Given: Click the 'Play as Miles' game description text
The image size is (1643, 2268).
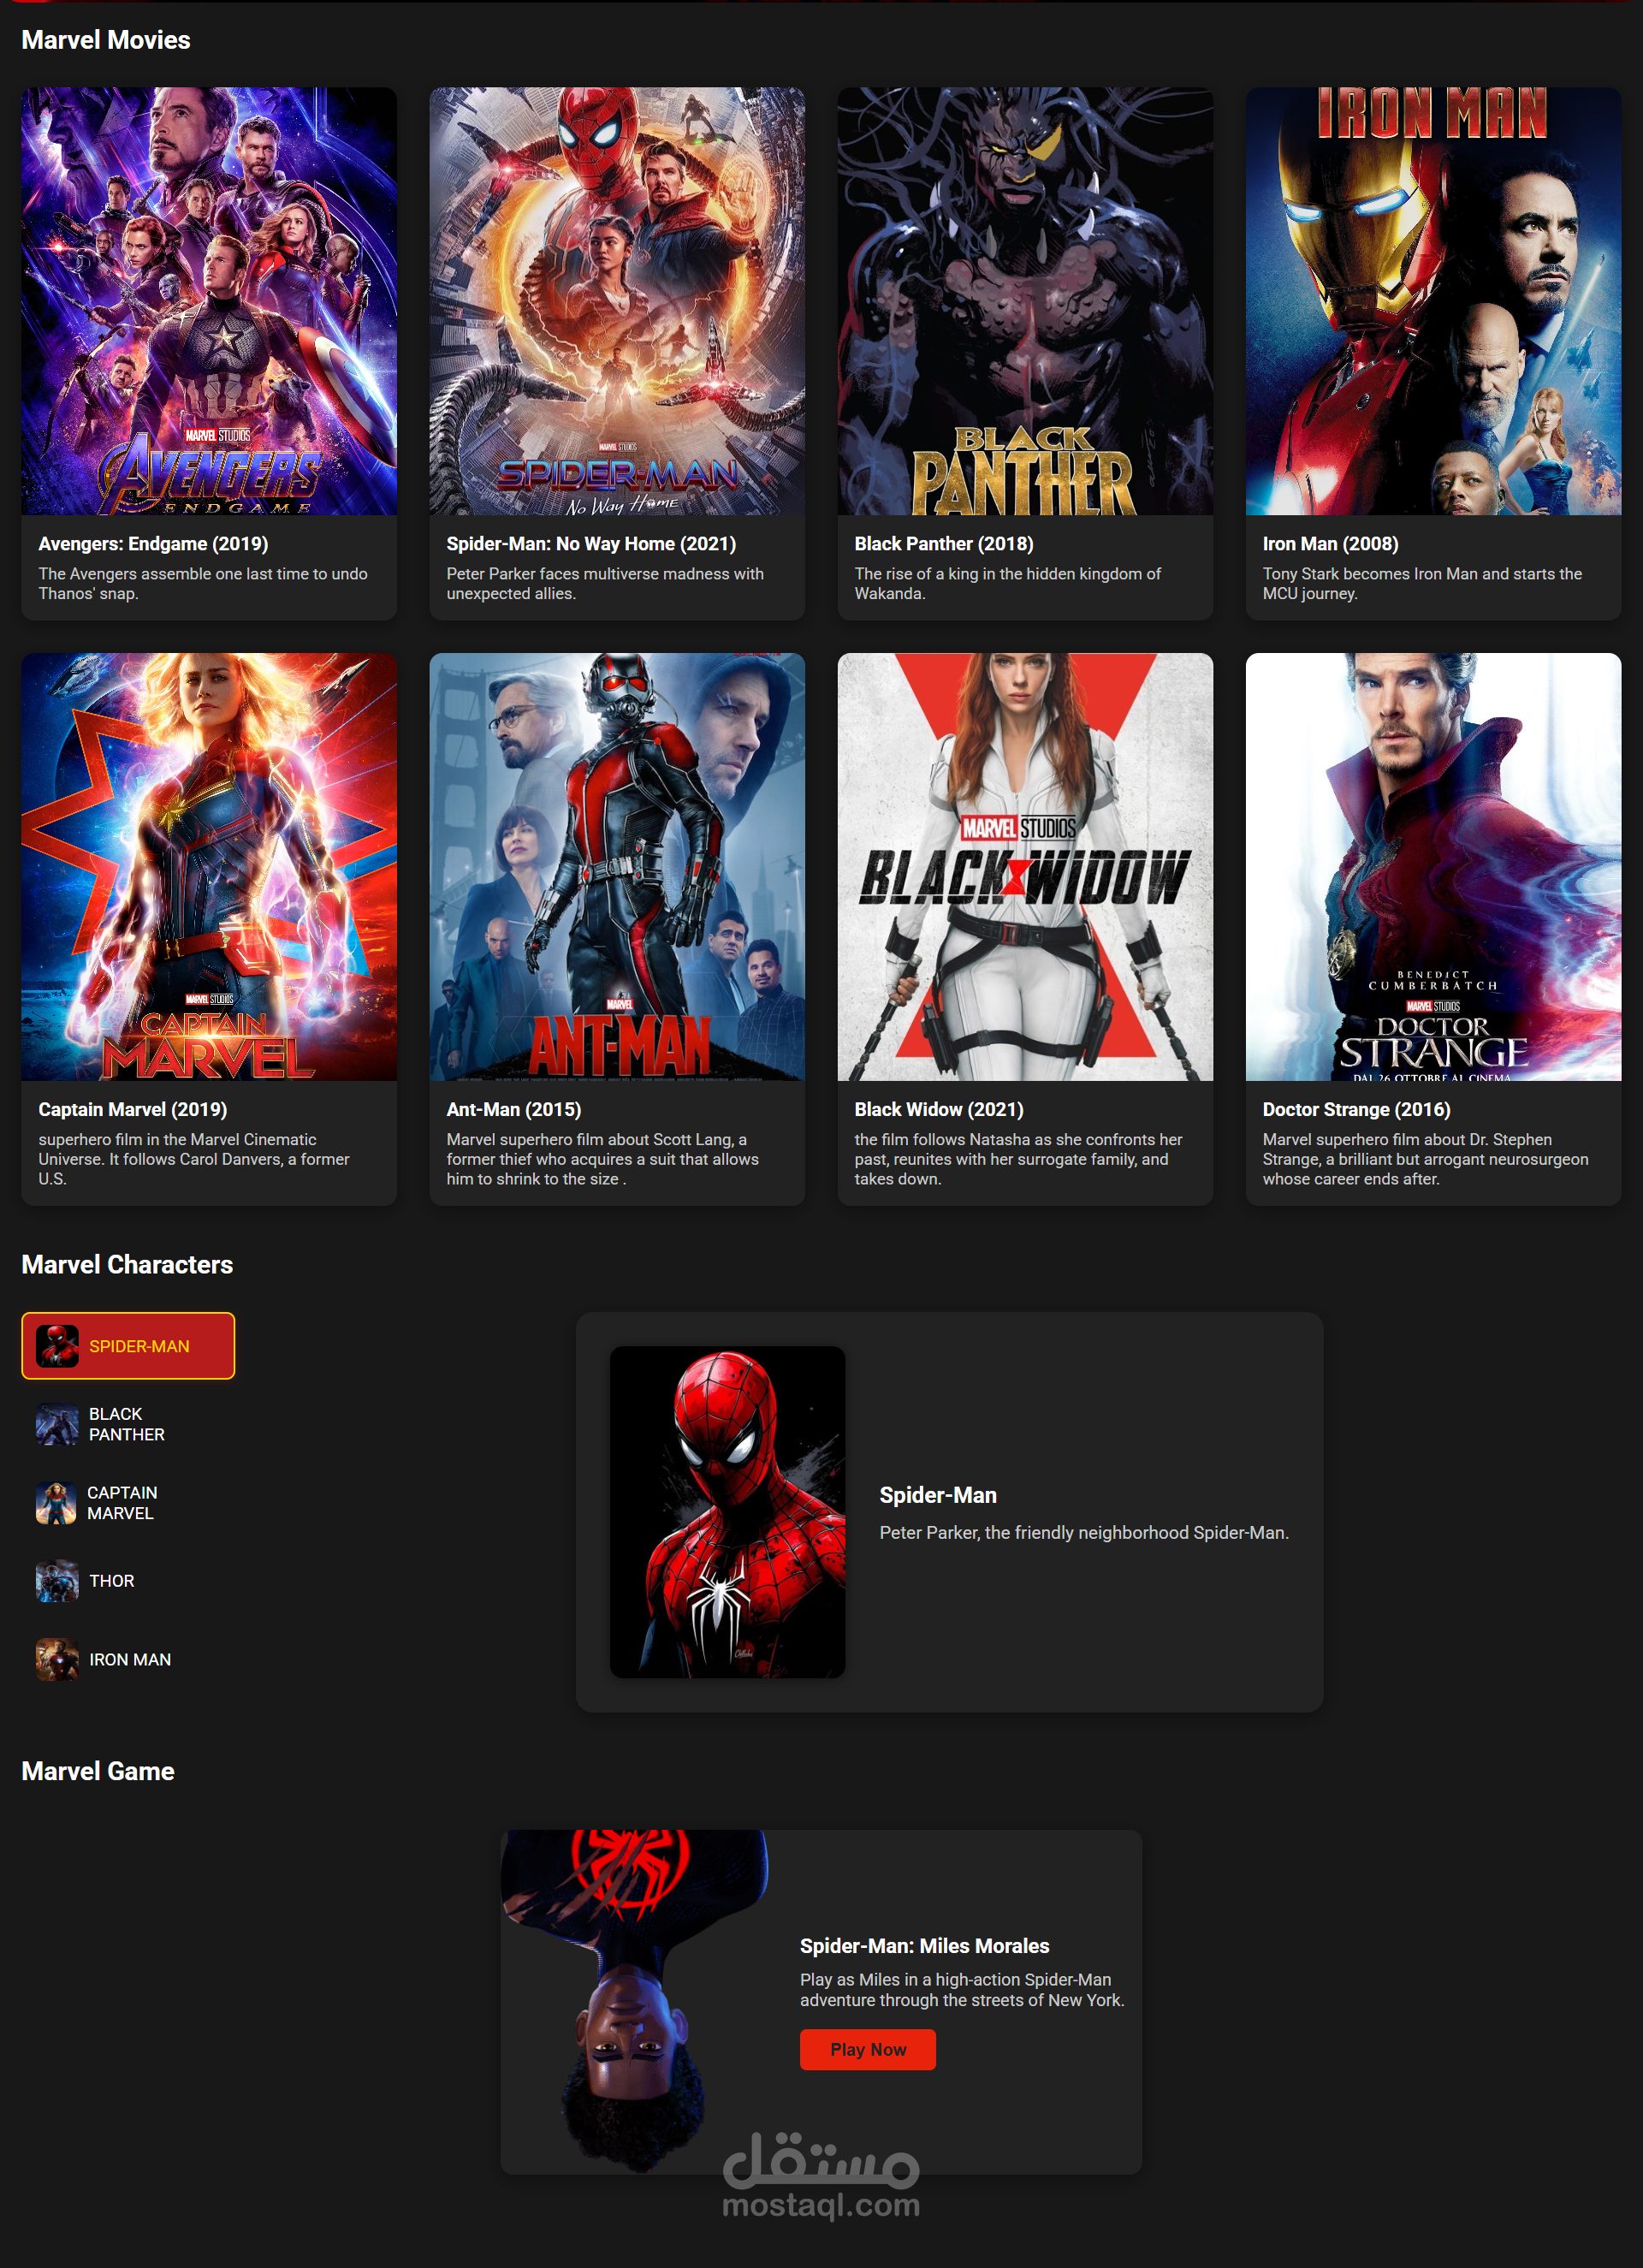Looking at the screenshot, I should tap(962, 1990).
